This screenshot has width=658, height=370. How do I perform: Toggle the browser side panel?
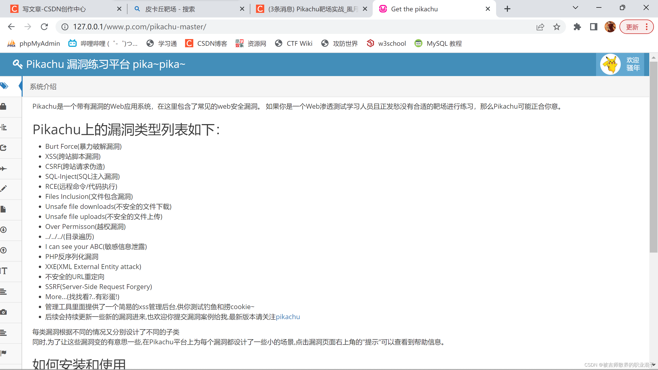(593, 27)
